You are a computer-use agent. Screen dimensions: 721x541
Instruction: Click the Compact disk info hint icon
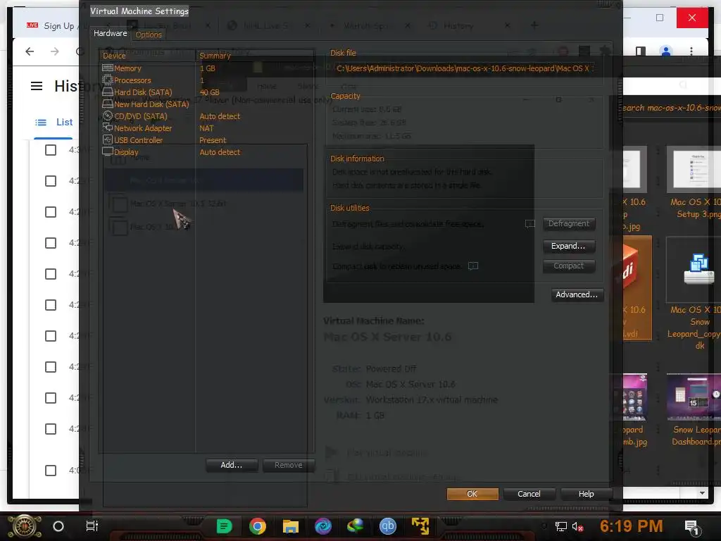473,266
